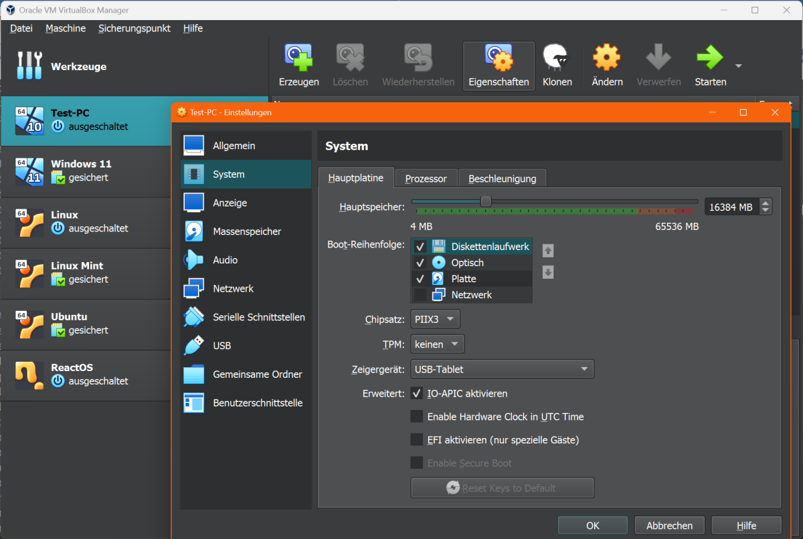Open the Sicherungspunkt menu
803x539 pixels.
(135, 28)
